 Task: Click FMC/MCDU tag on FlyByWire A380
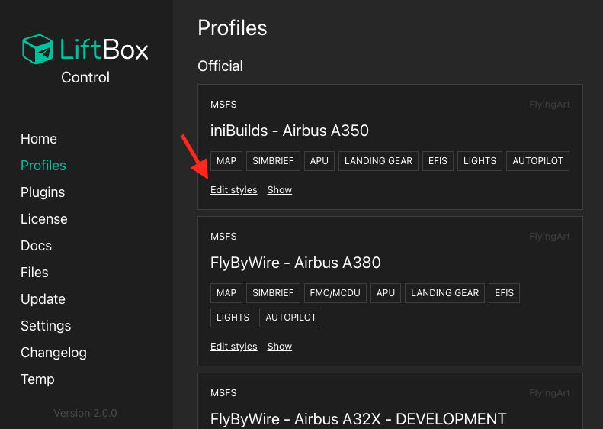click(x=335, y=293)
